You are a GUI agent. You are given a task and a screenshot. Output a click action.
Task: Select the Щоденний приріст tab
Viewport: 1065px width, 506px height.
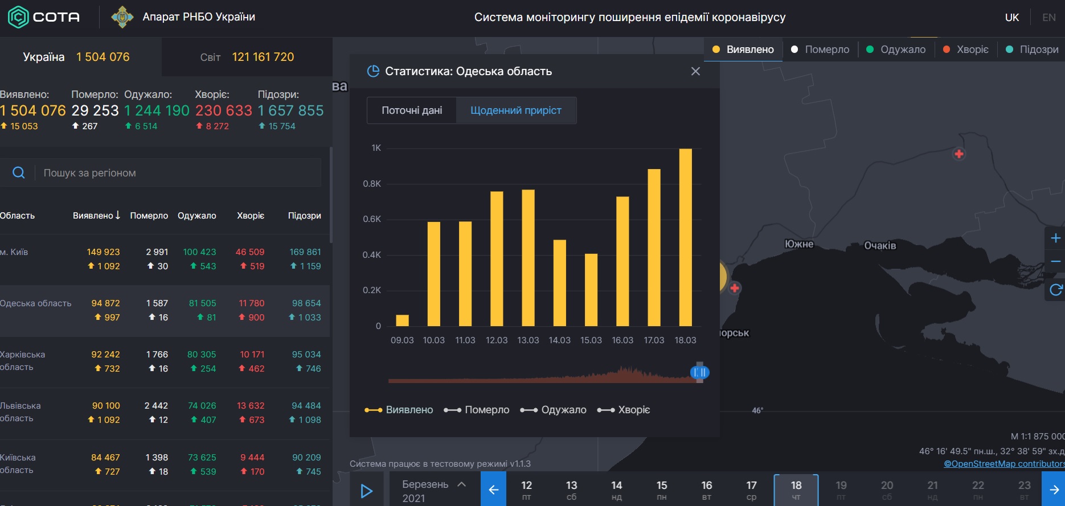[516, 110]
